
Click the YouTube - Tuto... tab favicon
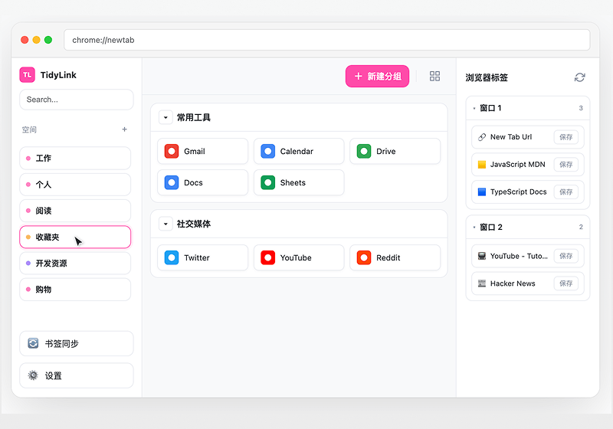click(x=482, y=256)
